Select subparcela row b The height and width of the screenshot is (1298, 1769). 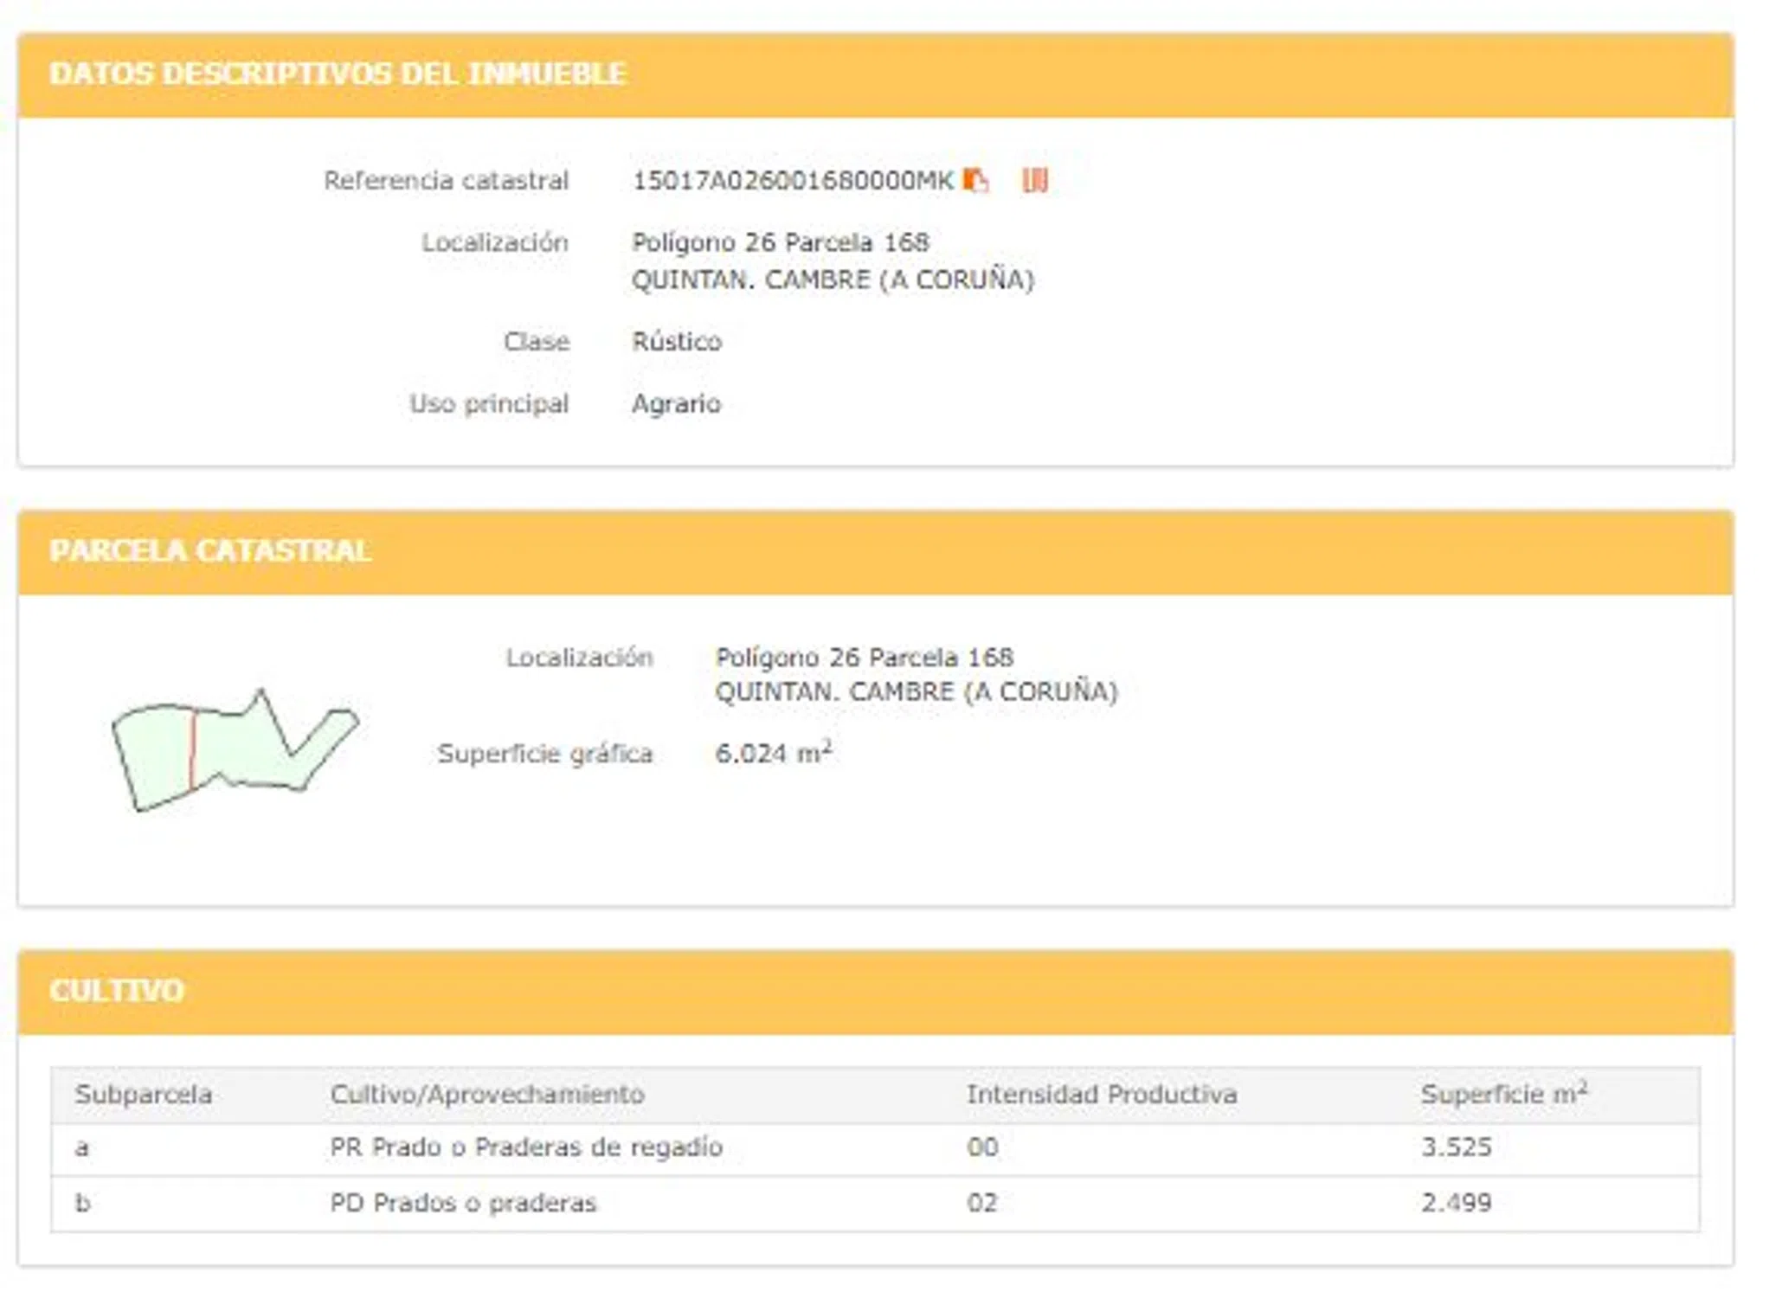click(x=82, y=1204)
